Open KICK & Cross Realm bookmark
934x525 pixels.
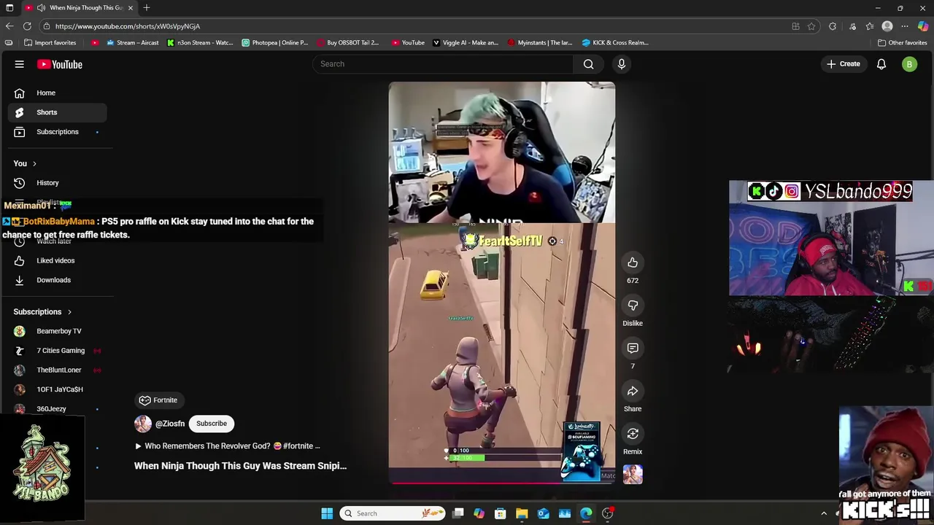615,42
